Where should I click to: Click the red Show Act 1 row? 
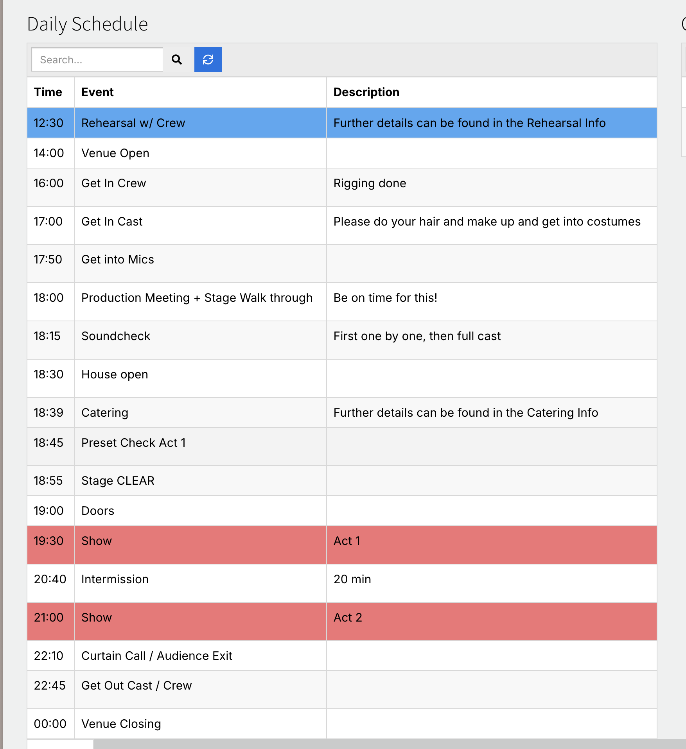342,545
